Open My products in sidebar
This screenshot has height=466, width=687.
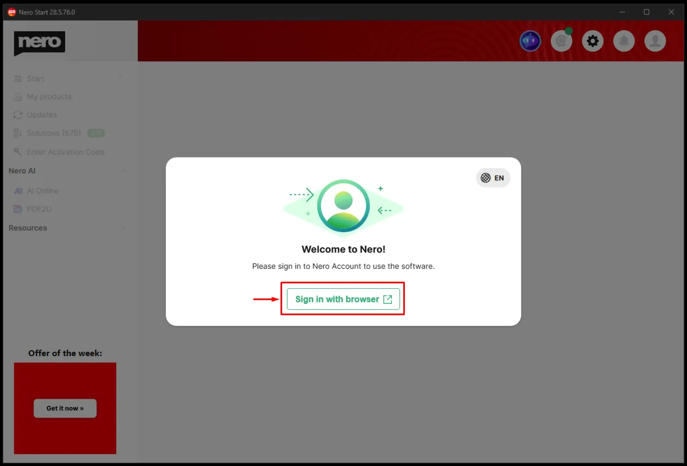(49, 96)
